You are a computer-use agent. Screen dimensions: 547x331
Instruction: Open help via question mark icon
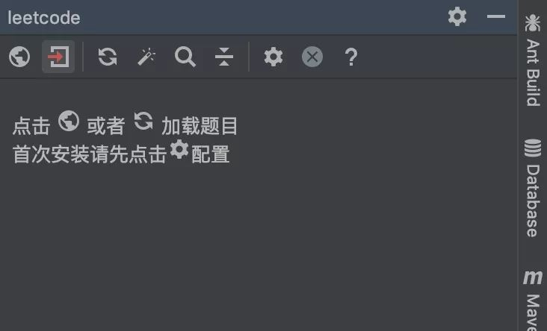pyautogui.click(x=351, y=57)
